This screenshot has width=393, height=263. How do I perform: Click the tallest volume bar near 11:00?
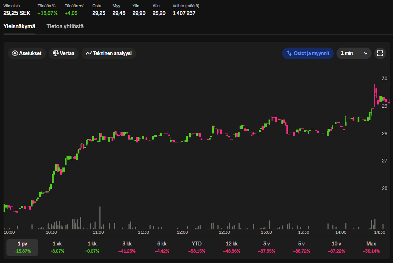pos(100,218)
